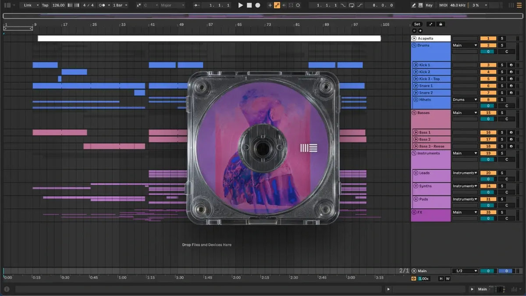Toggle the metronome icon
This screenshot has height=296, width=526.
click(102, 5)
